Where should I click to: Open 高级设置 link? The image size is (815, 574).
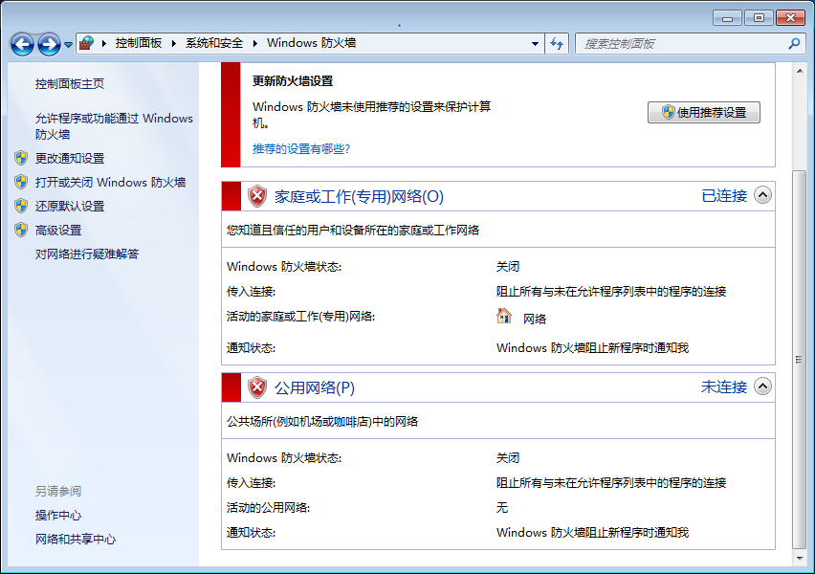click(58, 230)
